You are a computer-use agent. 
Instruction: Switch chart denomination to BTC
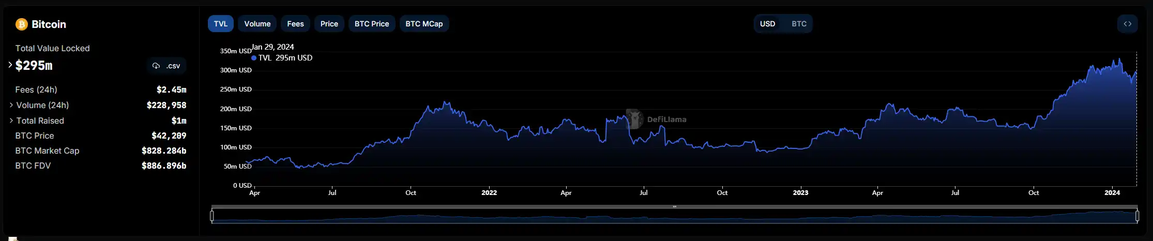[799, 24]
